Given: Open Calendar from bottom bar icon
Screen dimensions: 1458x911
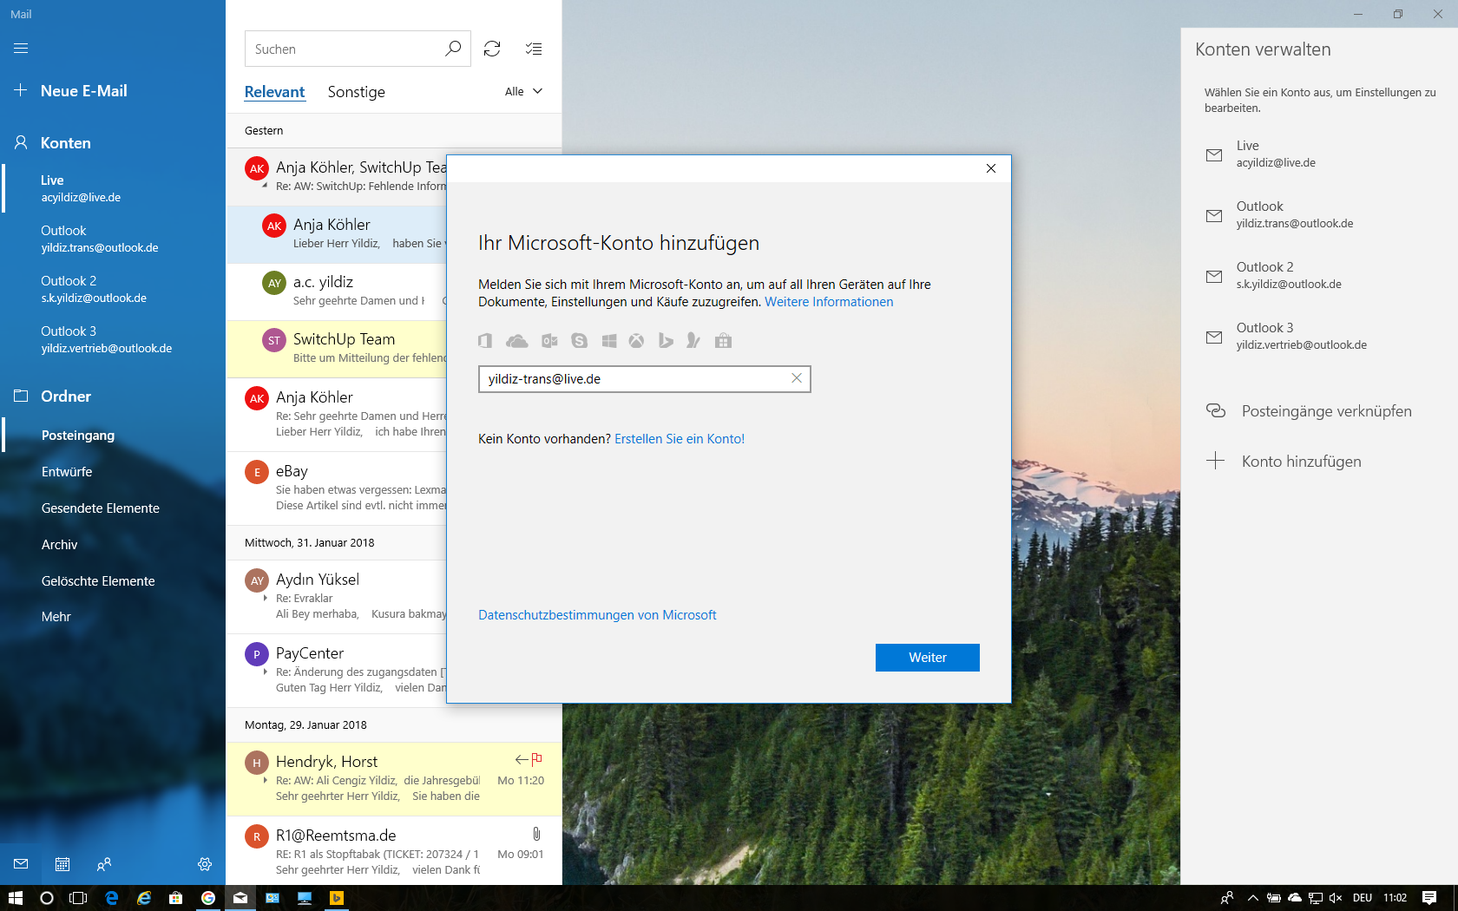Looking at the screenshot, I should pos(62,864).
